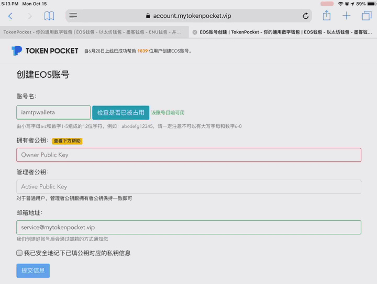Click the email address field
The height and width of the screenshot is (284, 377).
pyautogui.click(x=188, y=228)
